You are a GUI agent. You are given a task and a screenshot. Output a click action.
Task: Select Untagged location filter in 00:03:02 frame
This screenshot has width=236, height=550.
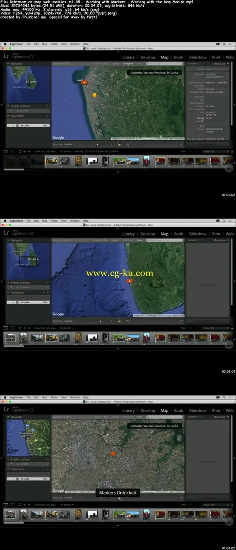tap(128, 417)
